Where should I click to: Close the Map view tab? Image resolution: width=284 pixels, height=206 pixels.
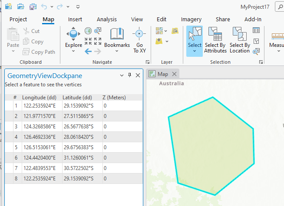click(x=174, y=74)
